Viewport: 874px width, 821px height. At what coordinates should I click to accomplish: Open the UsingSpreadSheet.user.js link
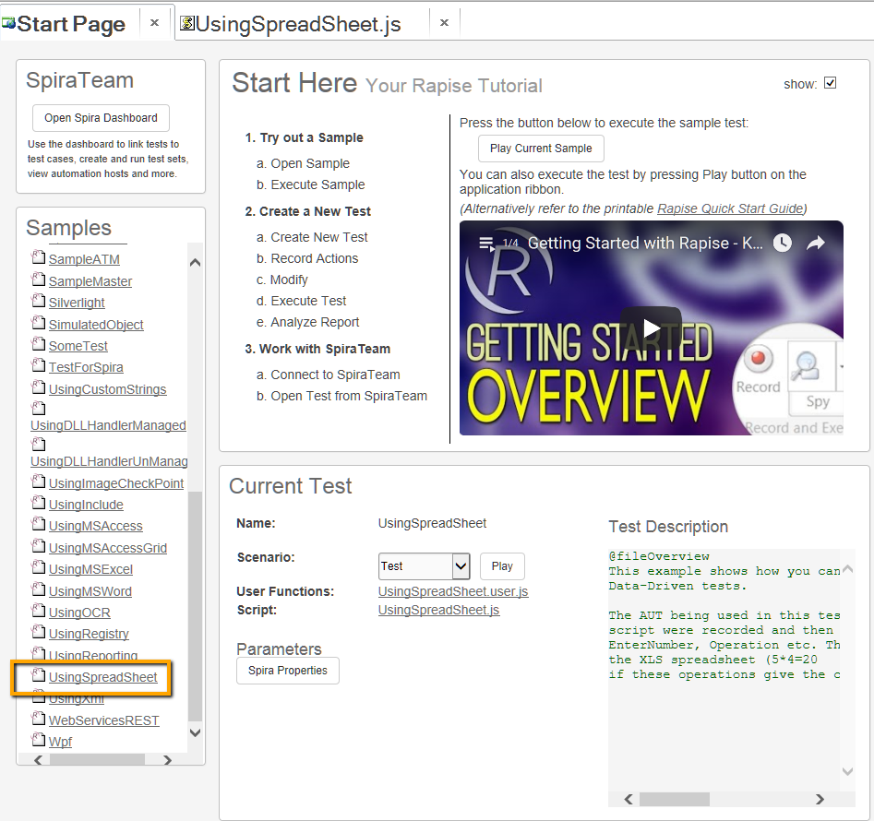tap(453, 591)
